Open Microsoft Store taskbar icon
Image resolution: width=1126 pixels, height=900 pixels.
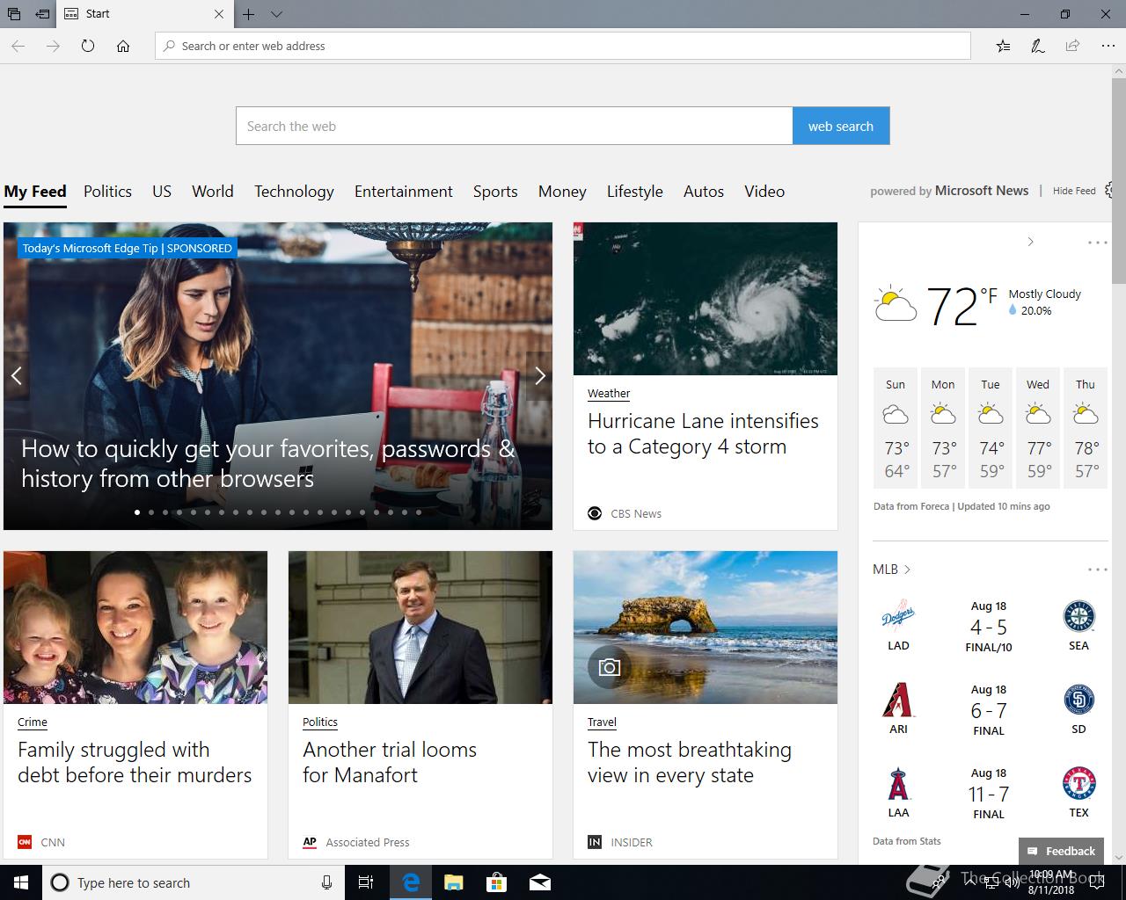coord(497,882)
